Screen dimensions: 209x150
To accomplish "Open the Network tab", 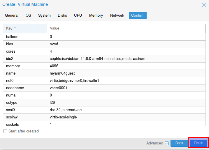I will [117, 15].
